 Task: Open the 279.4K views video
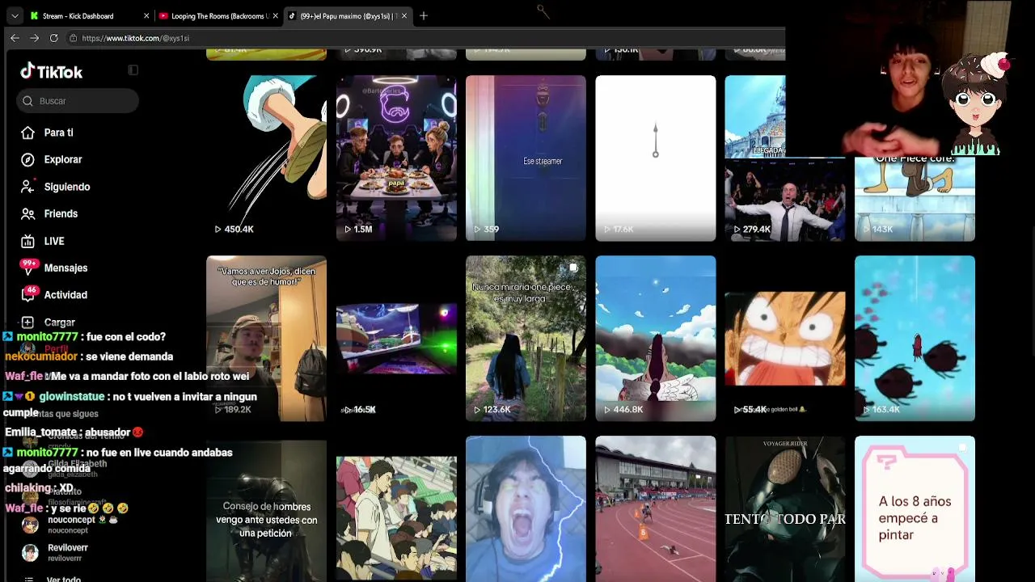785,199
